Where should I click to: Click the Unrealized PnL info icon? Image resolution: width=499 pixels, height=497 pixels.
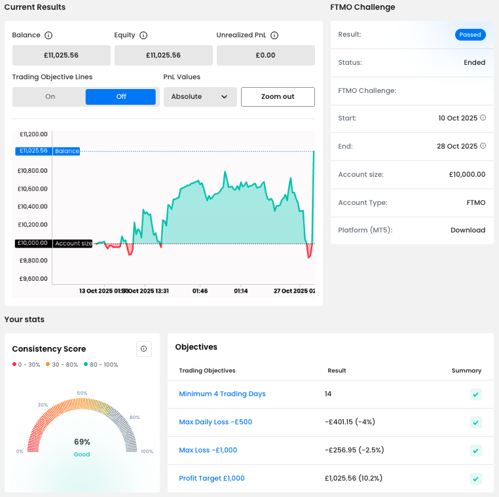tap(274, 35)
